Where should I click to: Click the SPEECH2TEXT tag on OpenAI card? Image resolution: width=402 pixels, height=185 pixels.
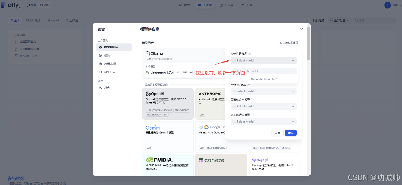(x=182, y=111)
